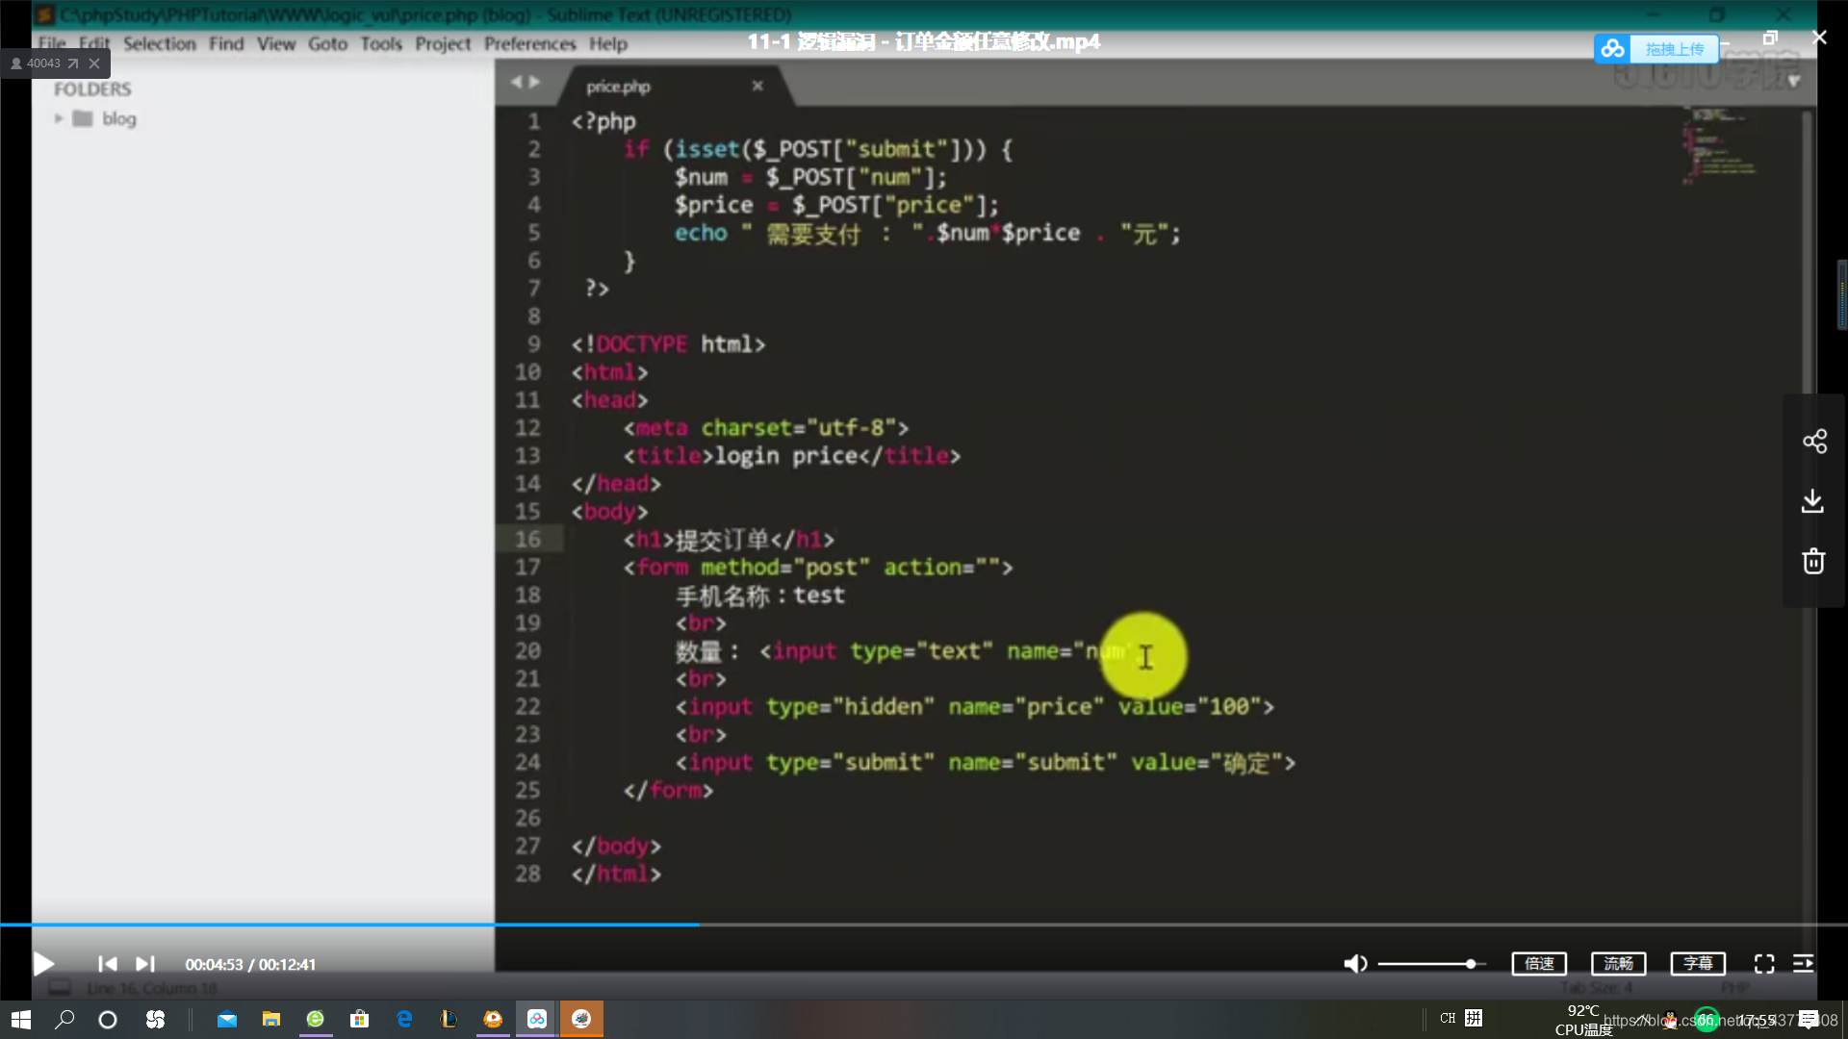Open the tab list dropdown arrow
This screenshot has width=1848, height=1039.
tap(1794, 82)
